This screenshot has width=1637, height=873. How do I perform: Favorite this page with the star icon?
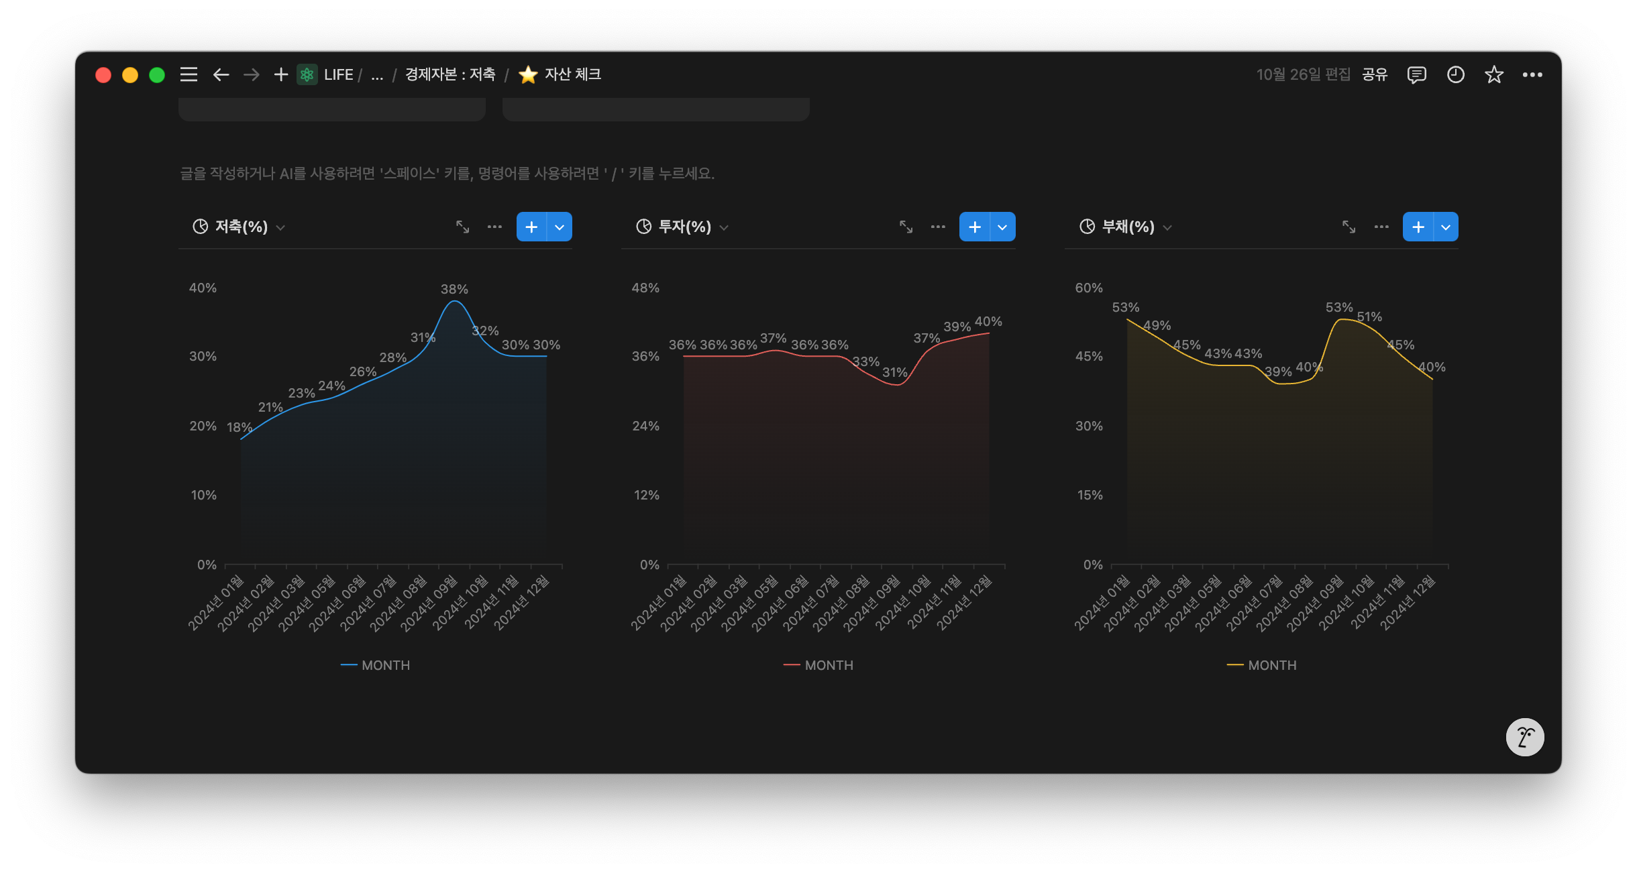click(1493, 74)
